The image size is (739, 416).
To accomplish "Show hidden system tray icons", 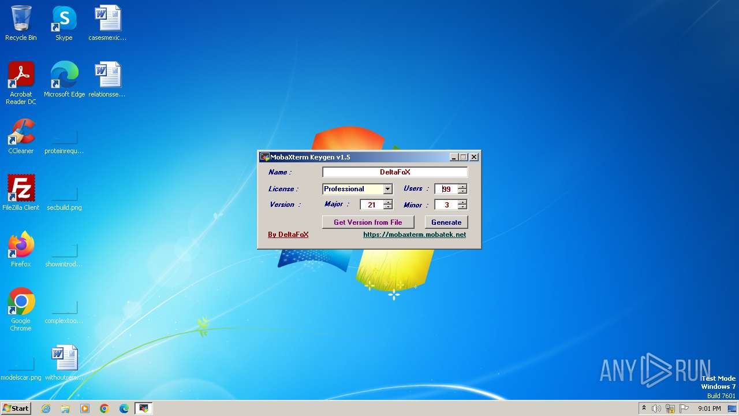I will pyautogui.click(x=644, y=408).
